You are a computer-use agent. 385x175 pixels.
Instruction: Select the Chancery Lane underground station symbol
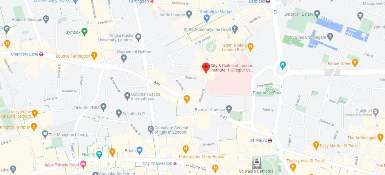(x=41, y=54)
